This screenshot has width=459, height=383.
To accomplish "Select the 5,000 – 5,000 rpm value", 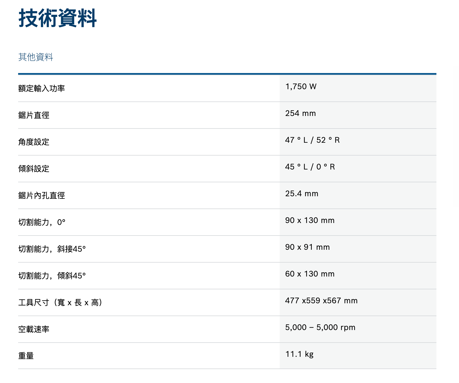I will click(x=320, y=328).
